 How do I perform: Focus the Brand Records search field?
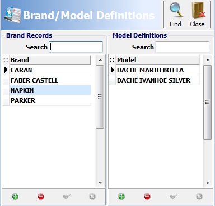tap(76, 47)
